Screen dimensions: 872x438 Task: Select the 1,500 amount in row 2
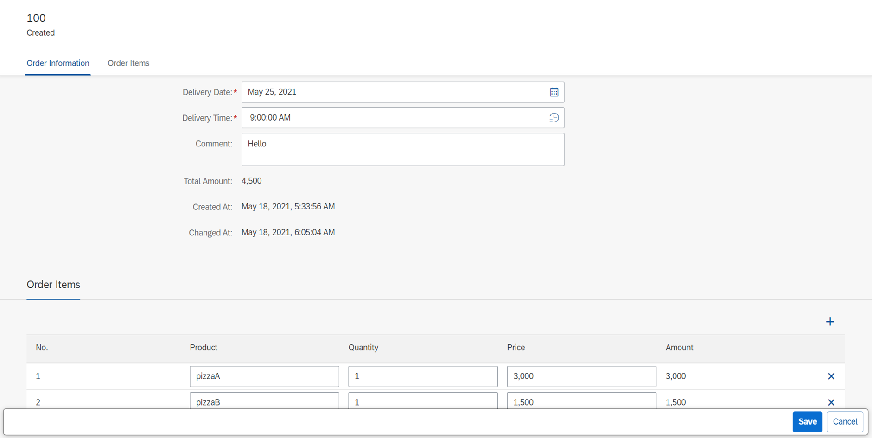pyautogui.click(x=676, y=402)
